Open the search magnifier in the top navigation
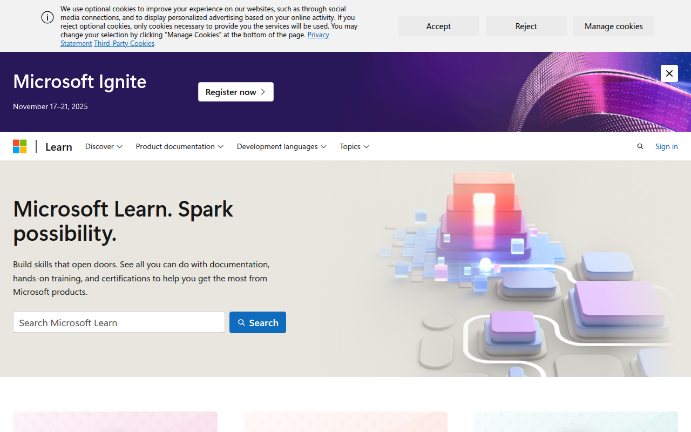This screenshot has height=432, width=691. click(x=640, y=146)
